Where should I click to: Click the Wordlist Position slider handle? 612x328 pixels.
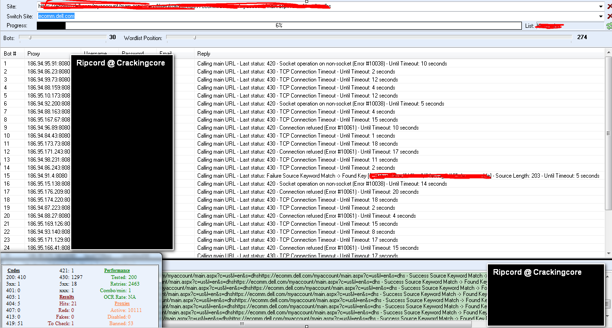(x=195, y=37)
